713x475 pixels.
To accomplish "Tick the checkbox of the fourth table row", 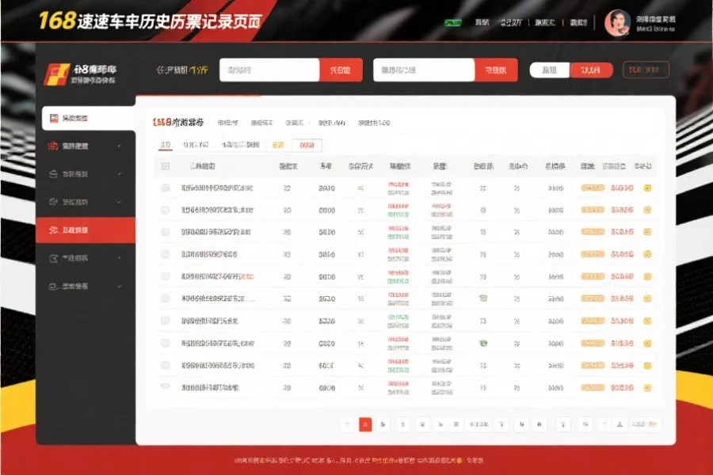I will pos(166,254).
